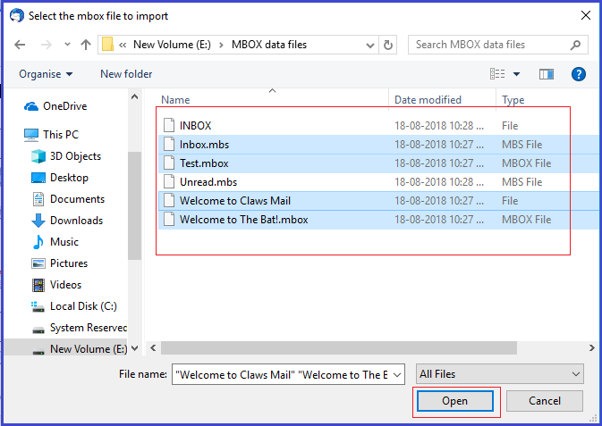Viewport: 602px width, 426px height.
Task: Click the folder icon in address bar
Action: (107, 45)
